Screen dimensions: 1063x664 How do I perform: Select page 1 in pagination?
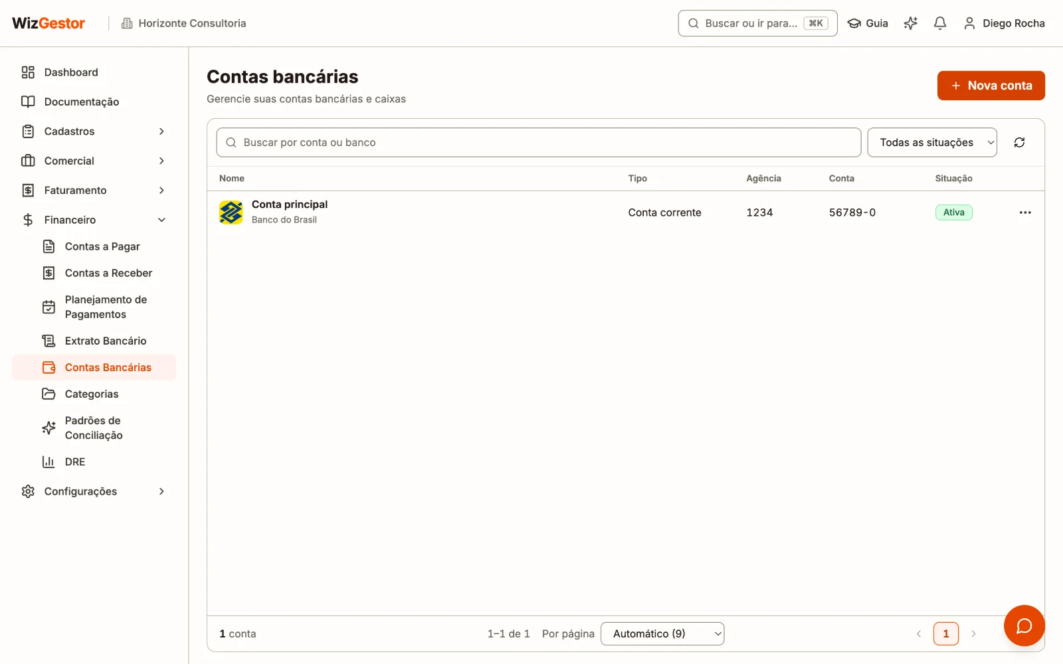pyautogui.click(x=946, y=633)
